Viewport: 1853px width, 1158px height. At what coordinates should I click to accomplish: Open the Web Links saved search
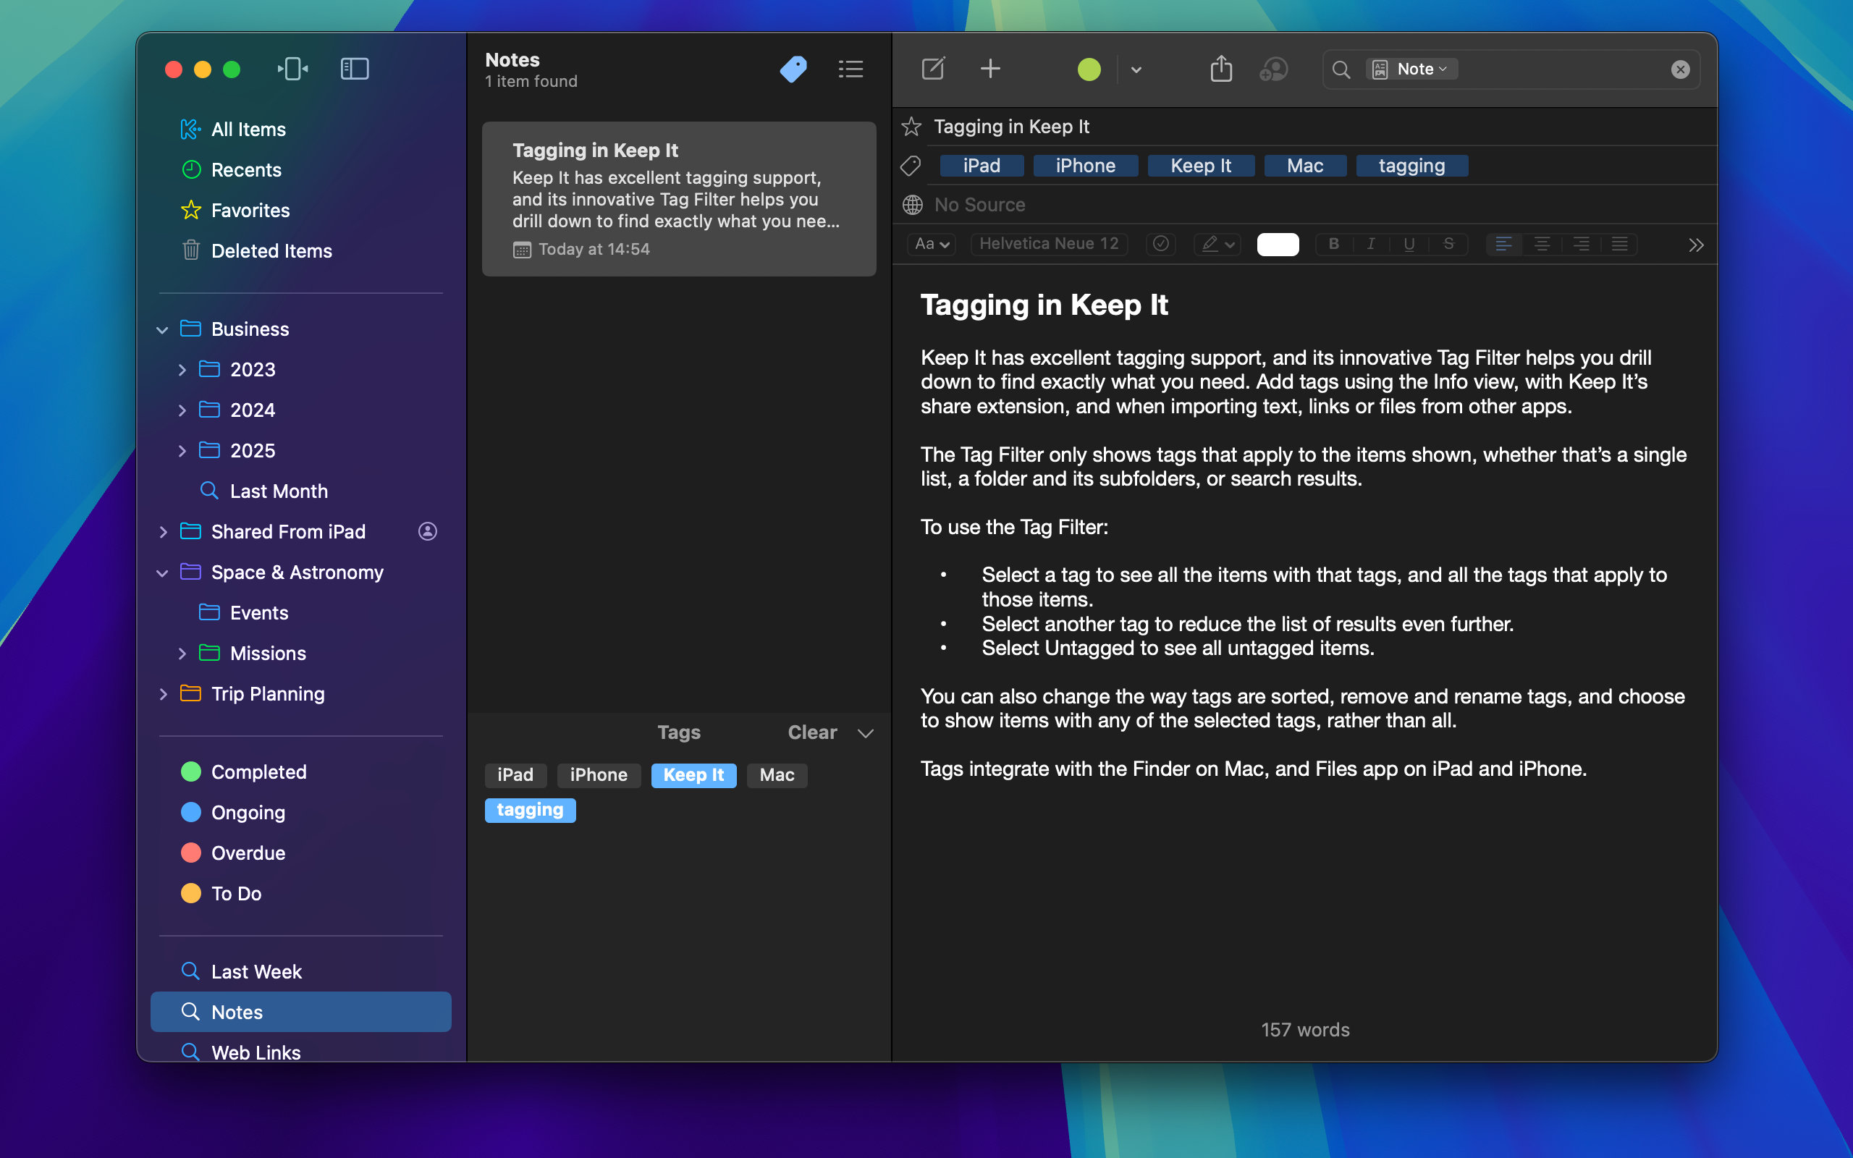(x=301, y=1051)
